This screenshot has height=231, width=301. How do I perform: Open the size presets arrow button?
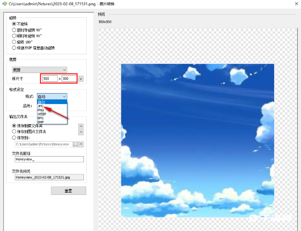pyautogui.click(x=81, y=79)
